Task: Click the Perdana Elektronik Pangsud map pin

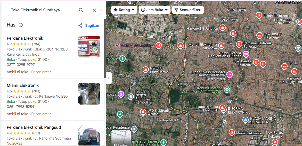Action: (239, 45)
